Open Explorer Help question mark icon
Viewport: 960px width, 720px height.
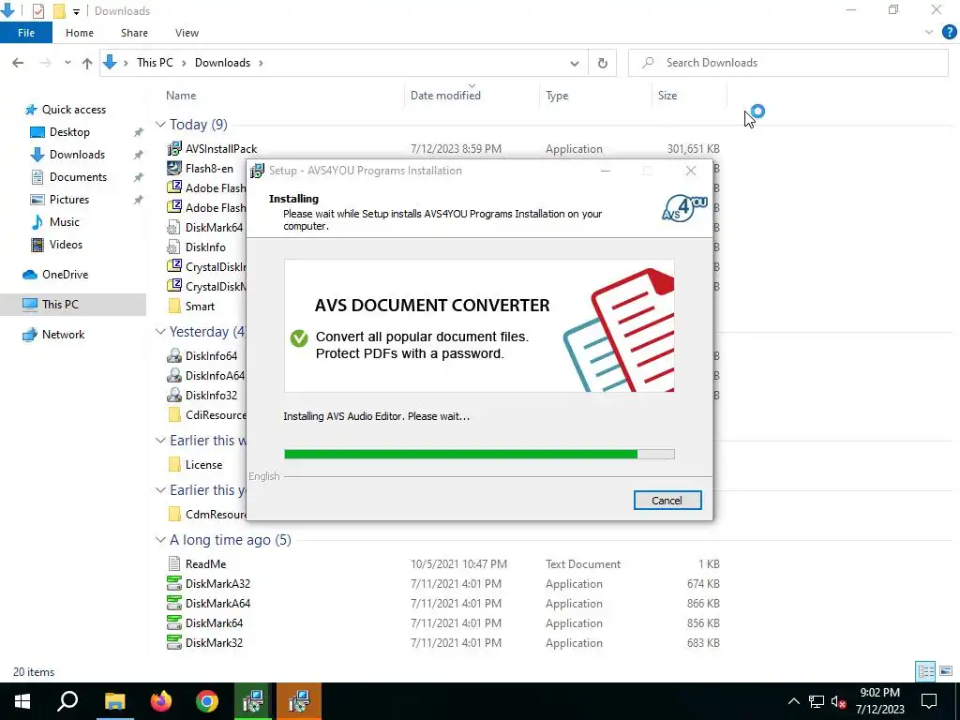point(949,33)
